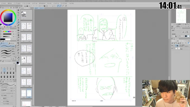This screenshot has width=190, height=107.
Task: Click the Undo arrow in toolbar
Action: tap(34, 6)
